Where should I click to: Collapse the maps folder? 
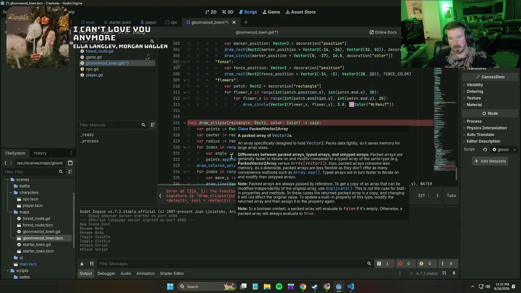click(11, 212)
